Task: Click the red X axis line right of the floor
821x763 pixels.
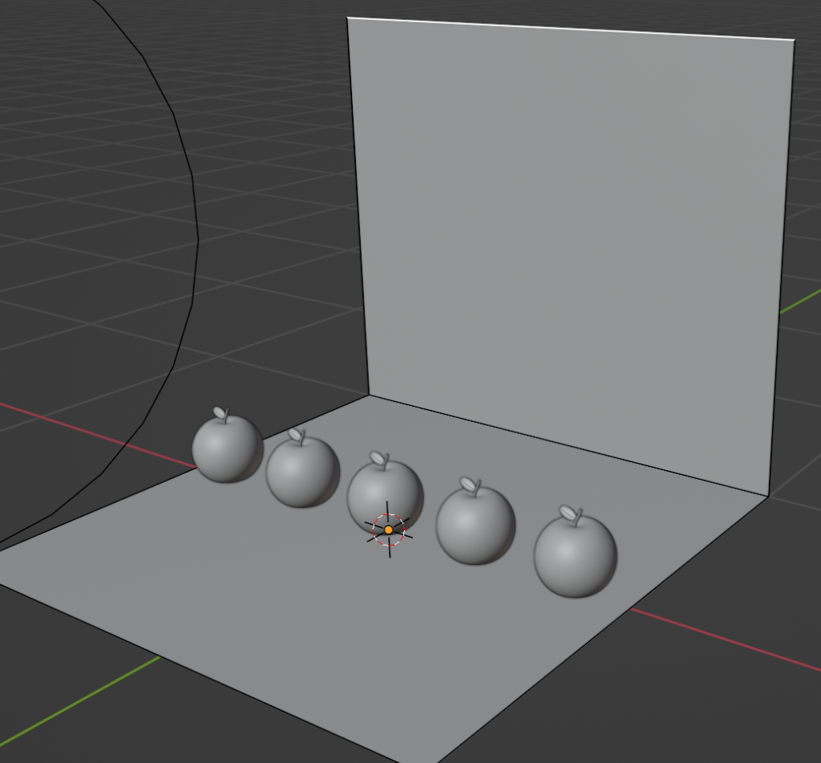Action: 722,639
